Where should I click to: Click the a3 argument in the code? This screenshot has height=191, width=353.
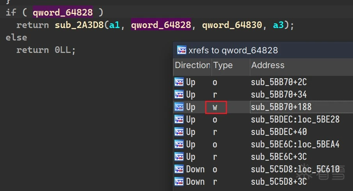tap(278, 25)
